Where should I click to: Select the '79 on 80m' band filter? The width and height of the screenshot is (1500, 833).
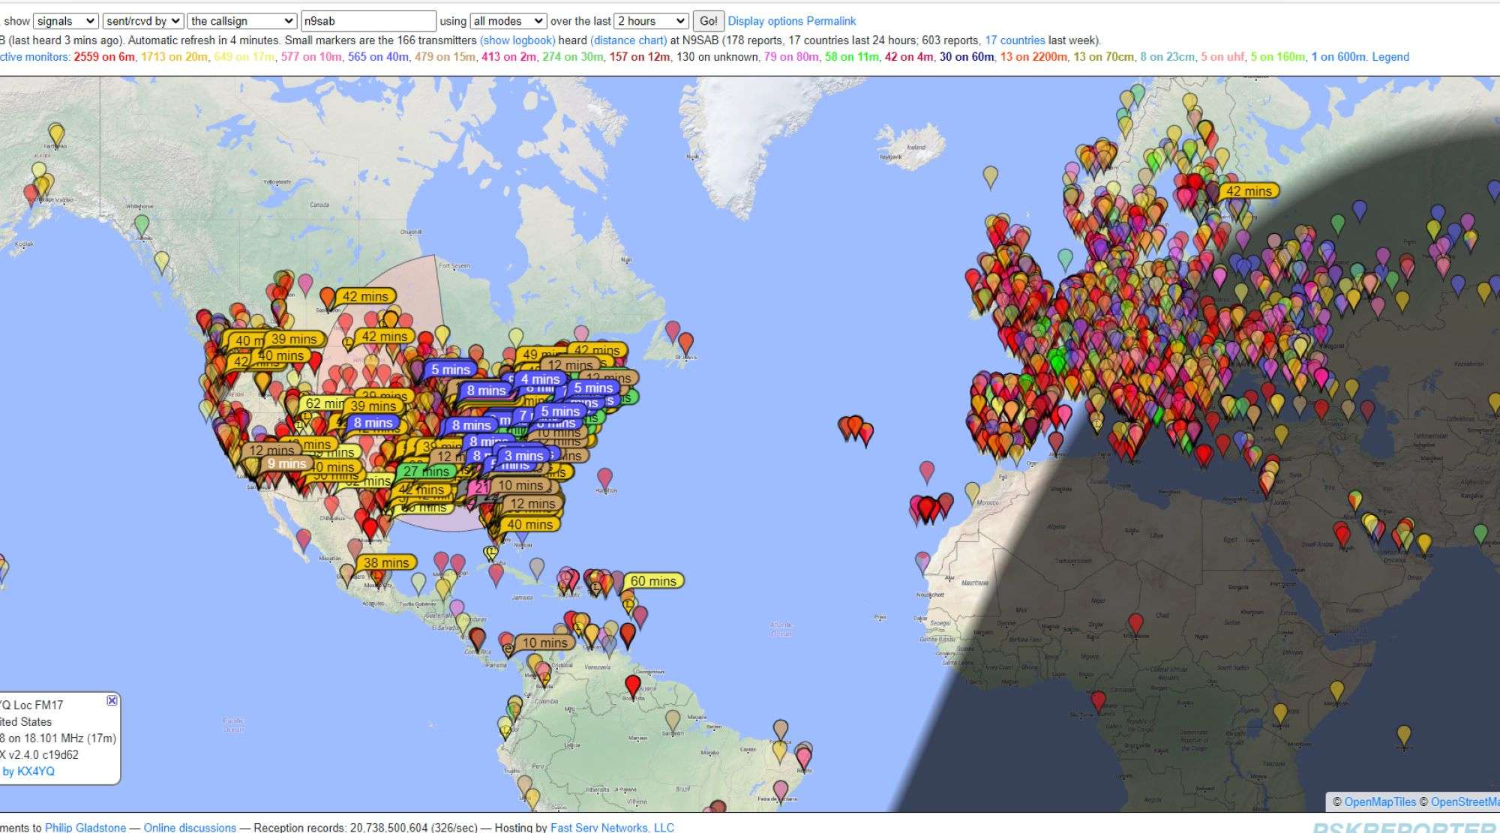click(791, 57)
